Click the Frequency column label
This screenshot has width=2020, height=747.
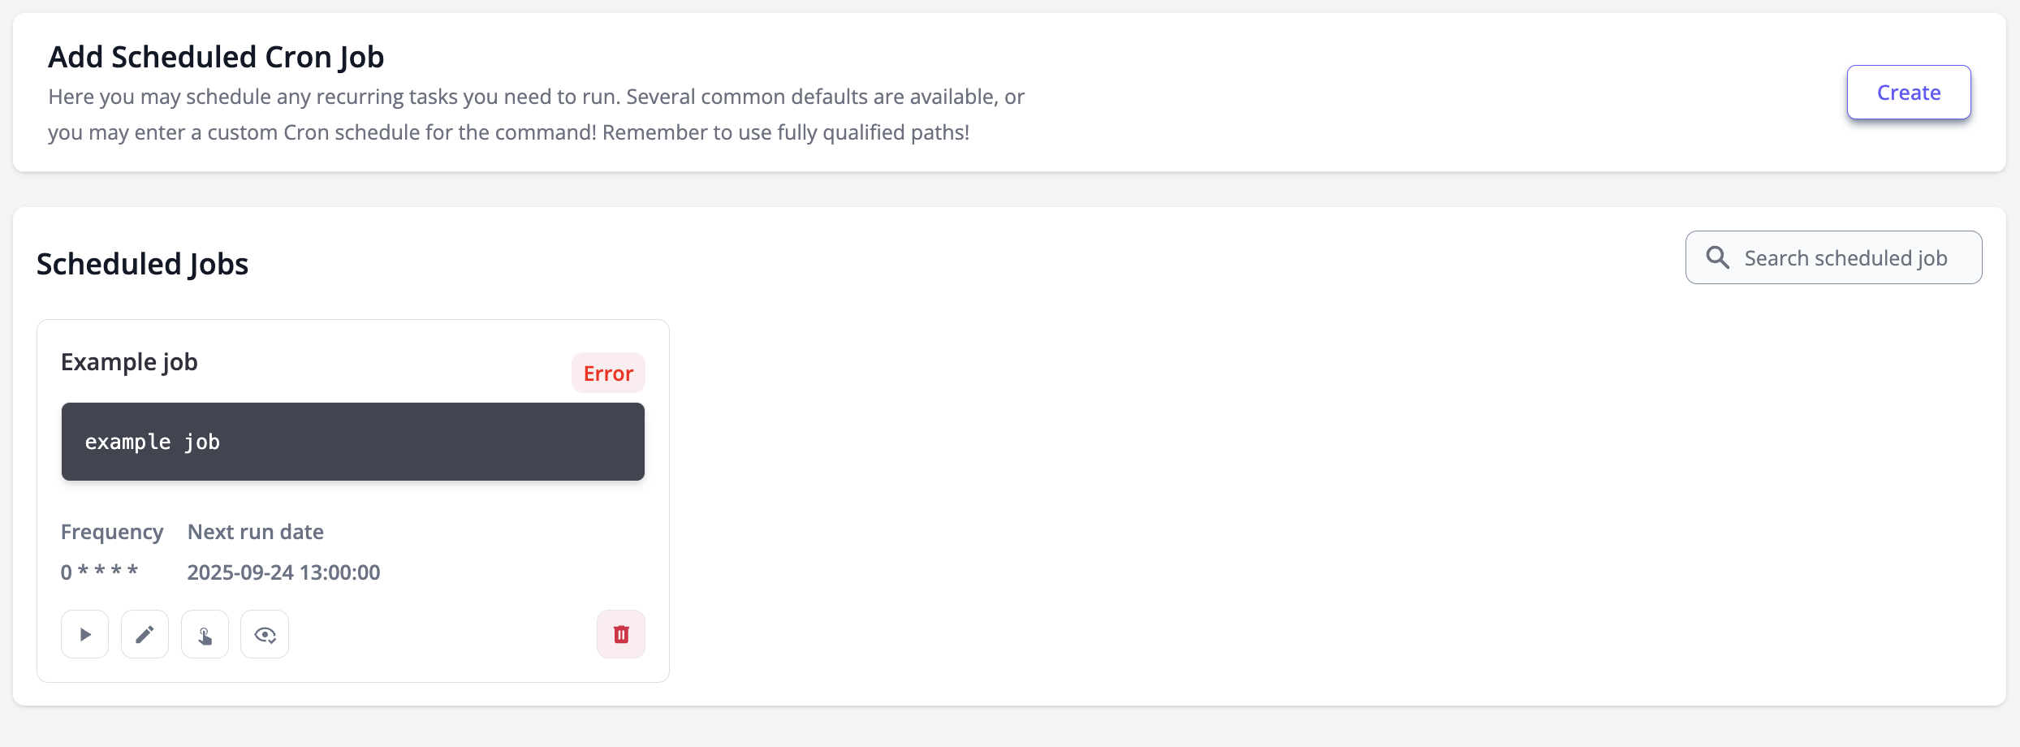pos(112,532)
